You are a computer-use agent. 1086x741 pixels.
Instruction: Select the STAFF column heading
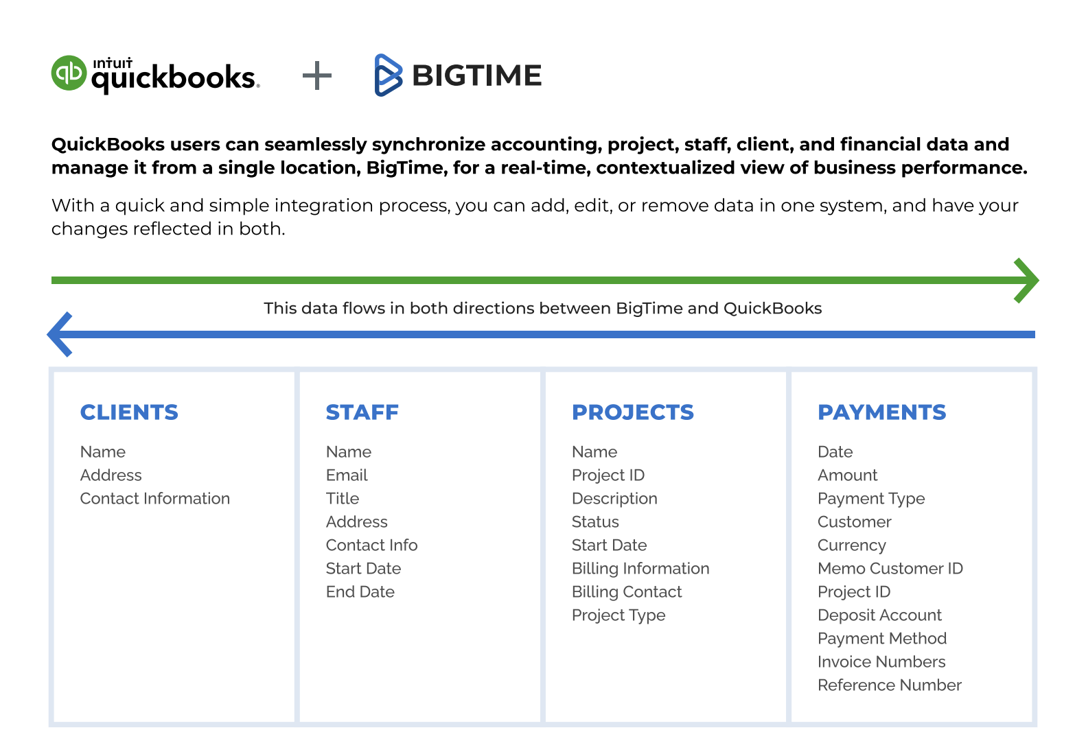[362, 412]
